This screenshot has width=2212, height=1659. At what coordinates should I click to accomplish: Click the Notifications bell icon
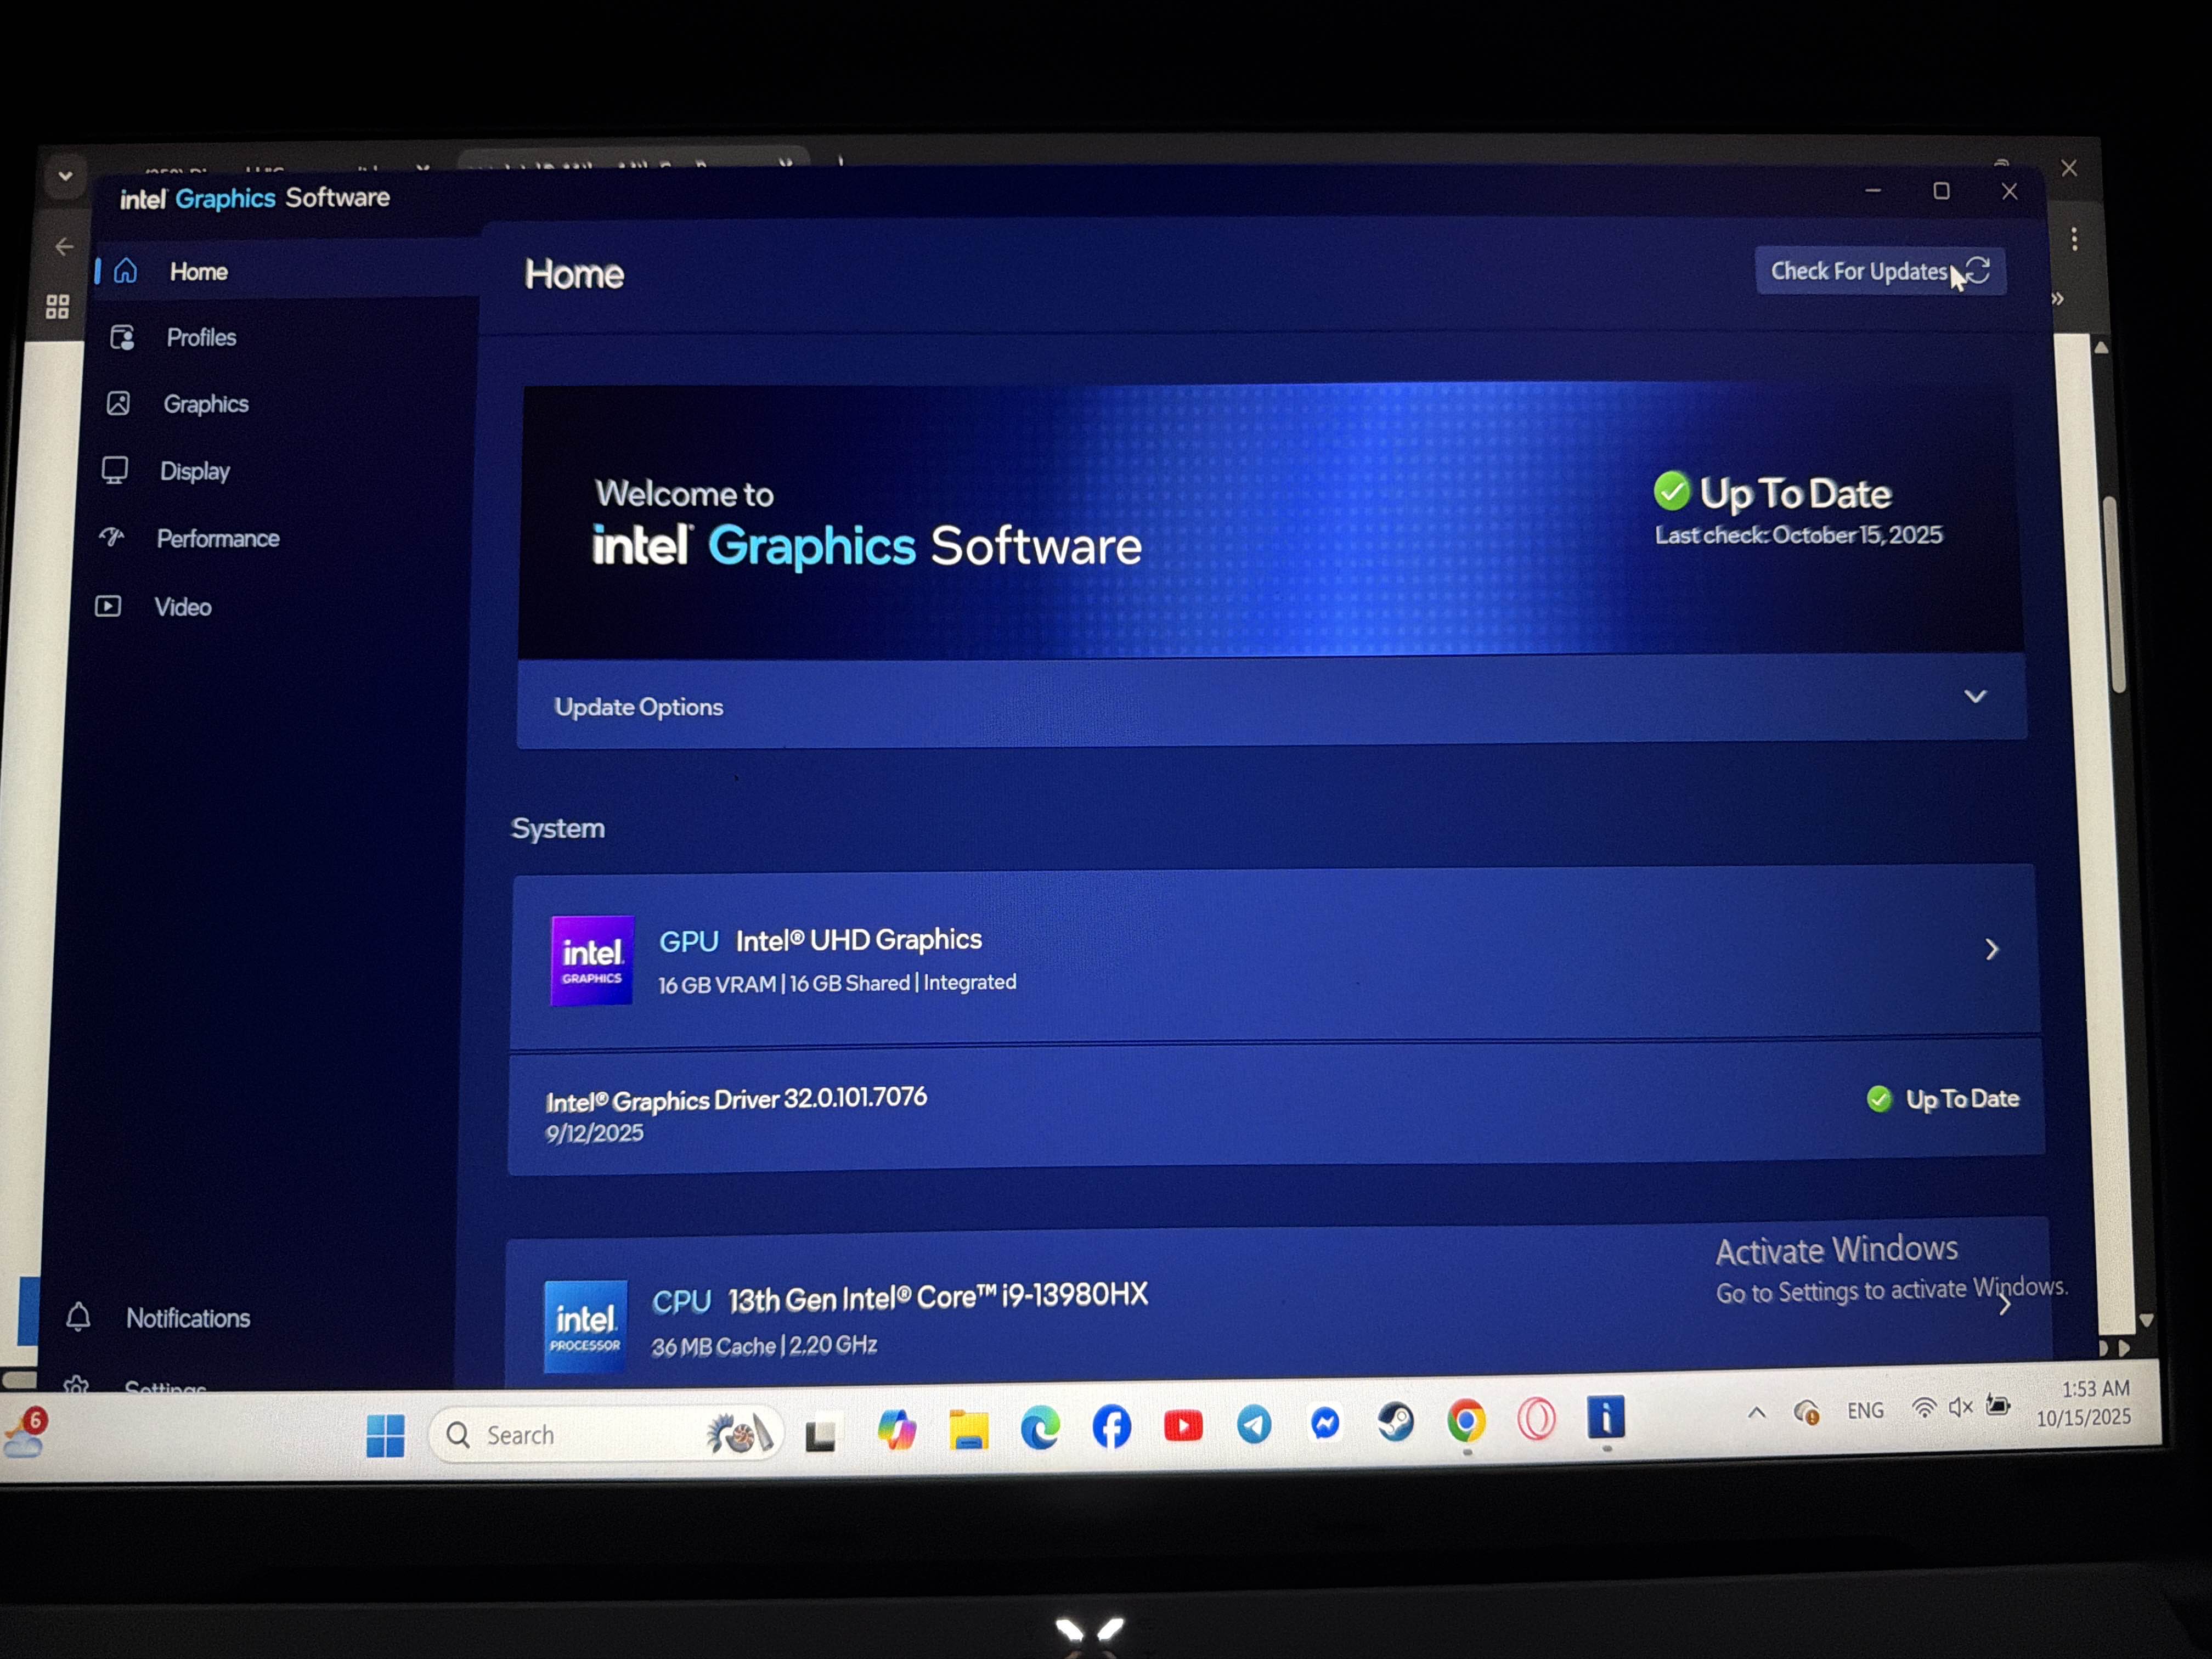(78, 1317)
